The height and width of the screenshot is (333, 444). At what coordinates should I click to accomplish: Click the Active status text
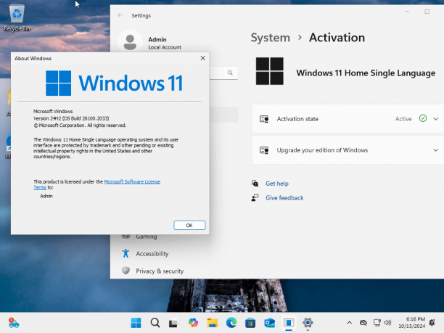[403, 119]
